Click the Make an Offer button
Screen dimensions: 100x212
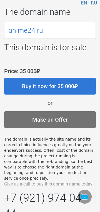point(50,120)
